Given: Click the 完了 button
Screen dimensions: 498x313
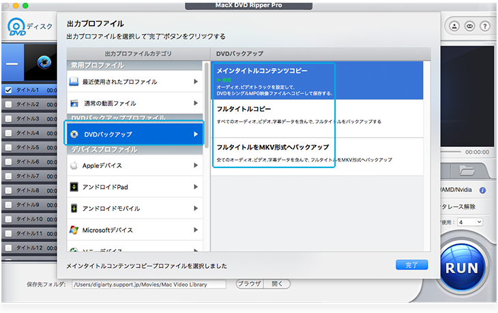Looking at the screenshot, I should (x=411, y=265).
